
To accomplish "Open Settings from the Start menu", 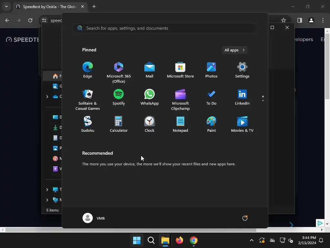I will [x=242, y=70].
